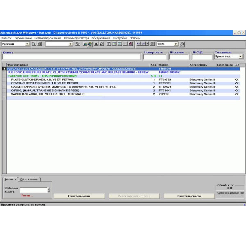Toggle the Дата checkbox
Viewport: 246px width, 236px height.
click(x=5, y=192)
